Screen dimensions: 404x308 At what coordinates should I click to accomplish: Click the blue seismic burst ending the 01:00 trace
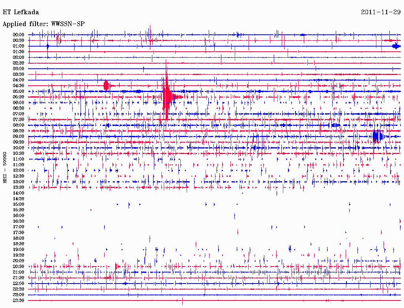(x=396, y=47)
